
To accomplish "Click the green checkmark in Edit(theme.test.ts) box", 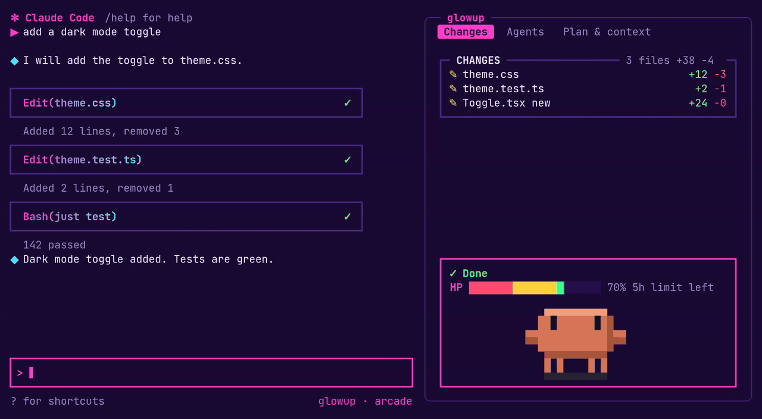I will coord(348,160).
